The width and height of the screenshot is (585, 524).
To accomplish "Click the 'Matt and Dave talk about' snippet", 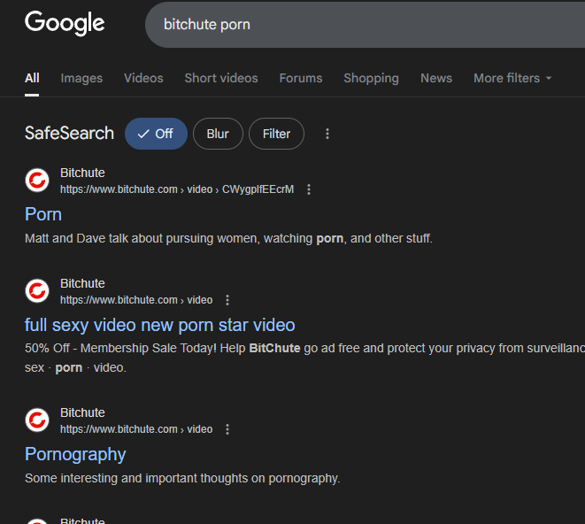I will pyautogui.click(x=228, y=238).
